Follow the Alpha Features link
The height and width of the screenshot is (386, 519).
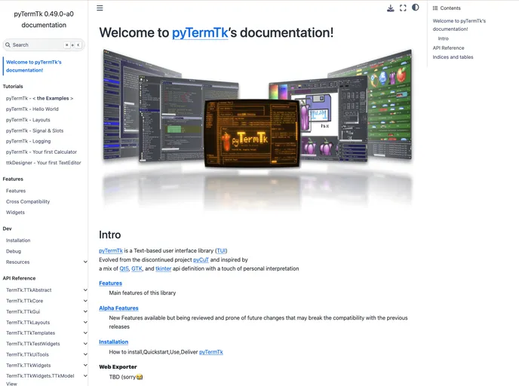pyautogui.click(x=118, y=308)
